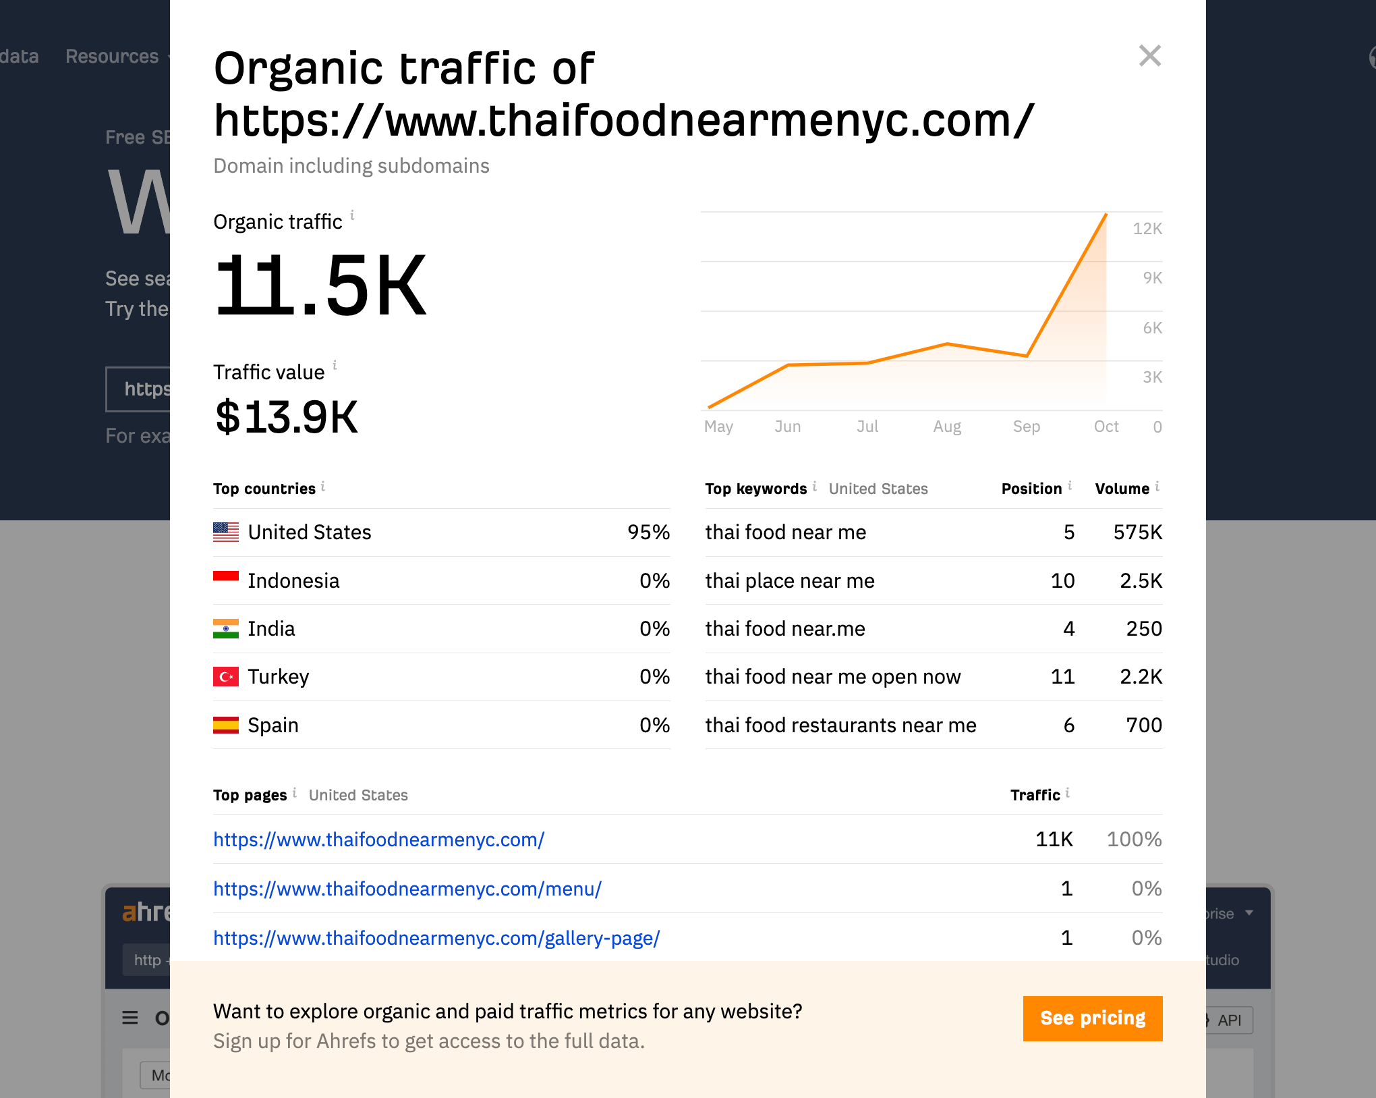1376x1098 pixels.
Task: Click the API button at right edge
Action: [x=1229, y=1020]
